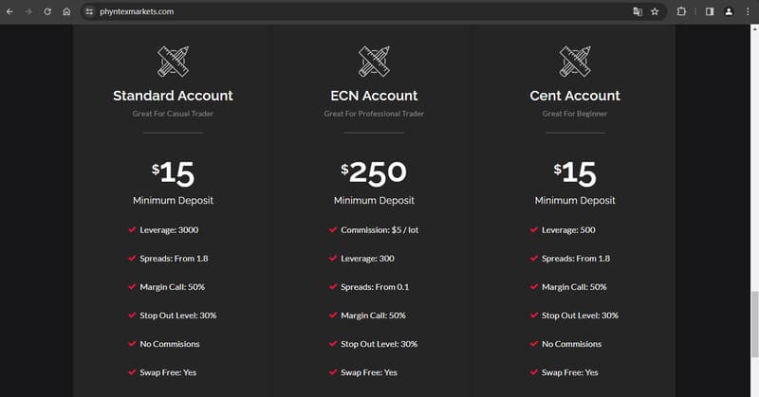
Task: Select the Cent Account heading
Action: [x=575, y=96]
